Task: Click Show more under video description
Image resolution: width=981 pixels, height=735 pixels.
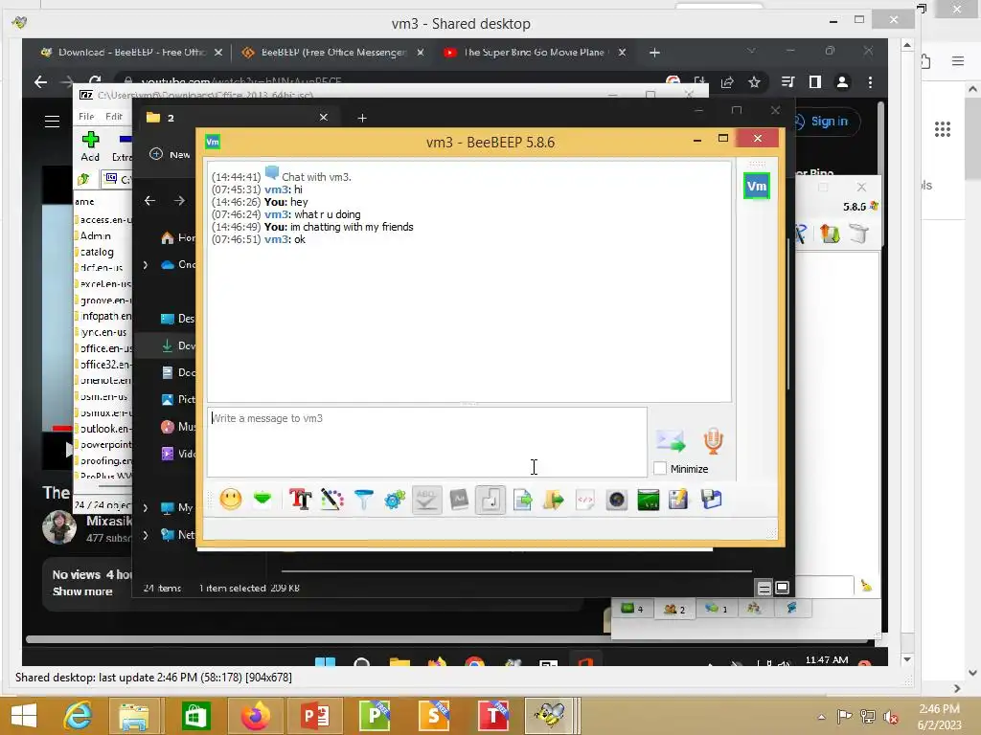Action: 82,591
